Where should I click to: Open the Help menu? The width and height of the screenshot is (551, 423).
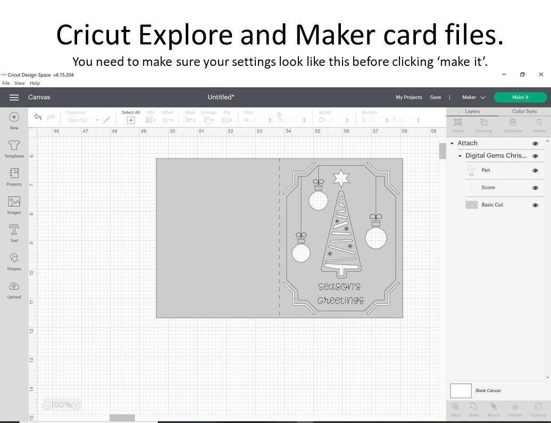(35, 83)
